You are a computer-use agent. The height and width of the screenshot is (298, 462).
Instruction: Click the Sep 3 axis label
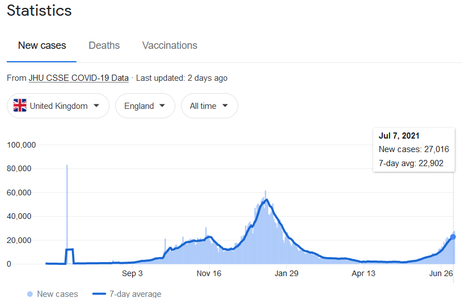click(133, 274)
